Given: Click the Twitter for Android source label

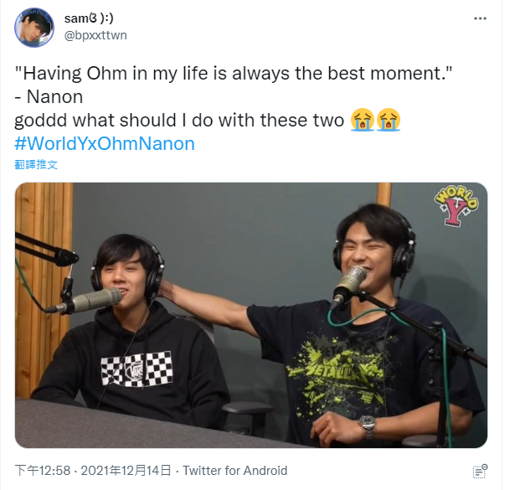Looking at the screenshot, I should coord(234,471).
